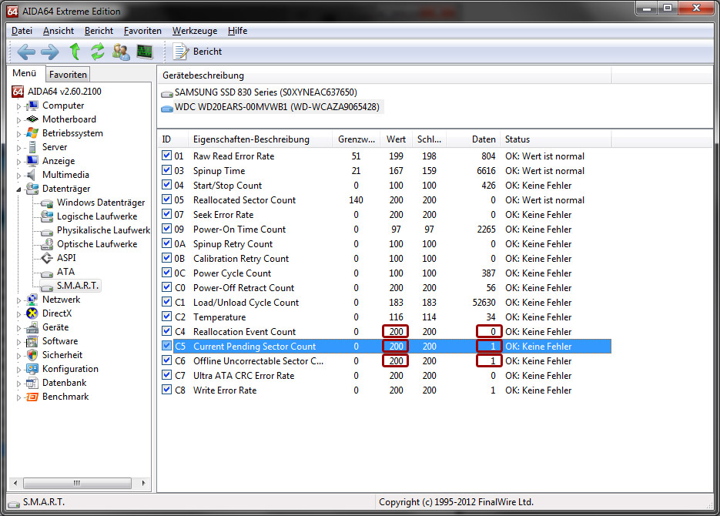This screenshot has height=516, width=720.
Task: Switch to the Favoriten tab
Action: tap(68, 75)
